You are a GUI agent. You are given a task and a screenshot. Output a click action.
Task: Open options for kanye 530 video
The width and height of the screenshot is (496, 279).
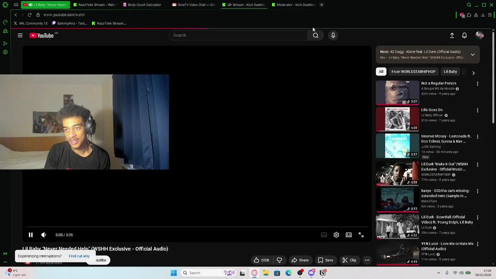477,191
